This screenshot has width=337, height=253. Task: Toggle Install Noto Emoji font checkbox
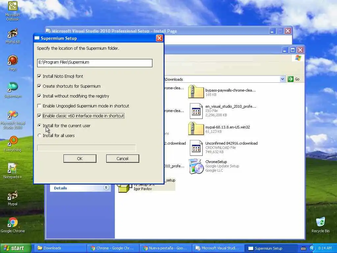(x=39, y=76)
